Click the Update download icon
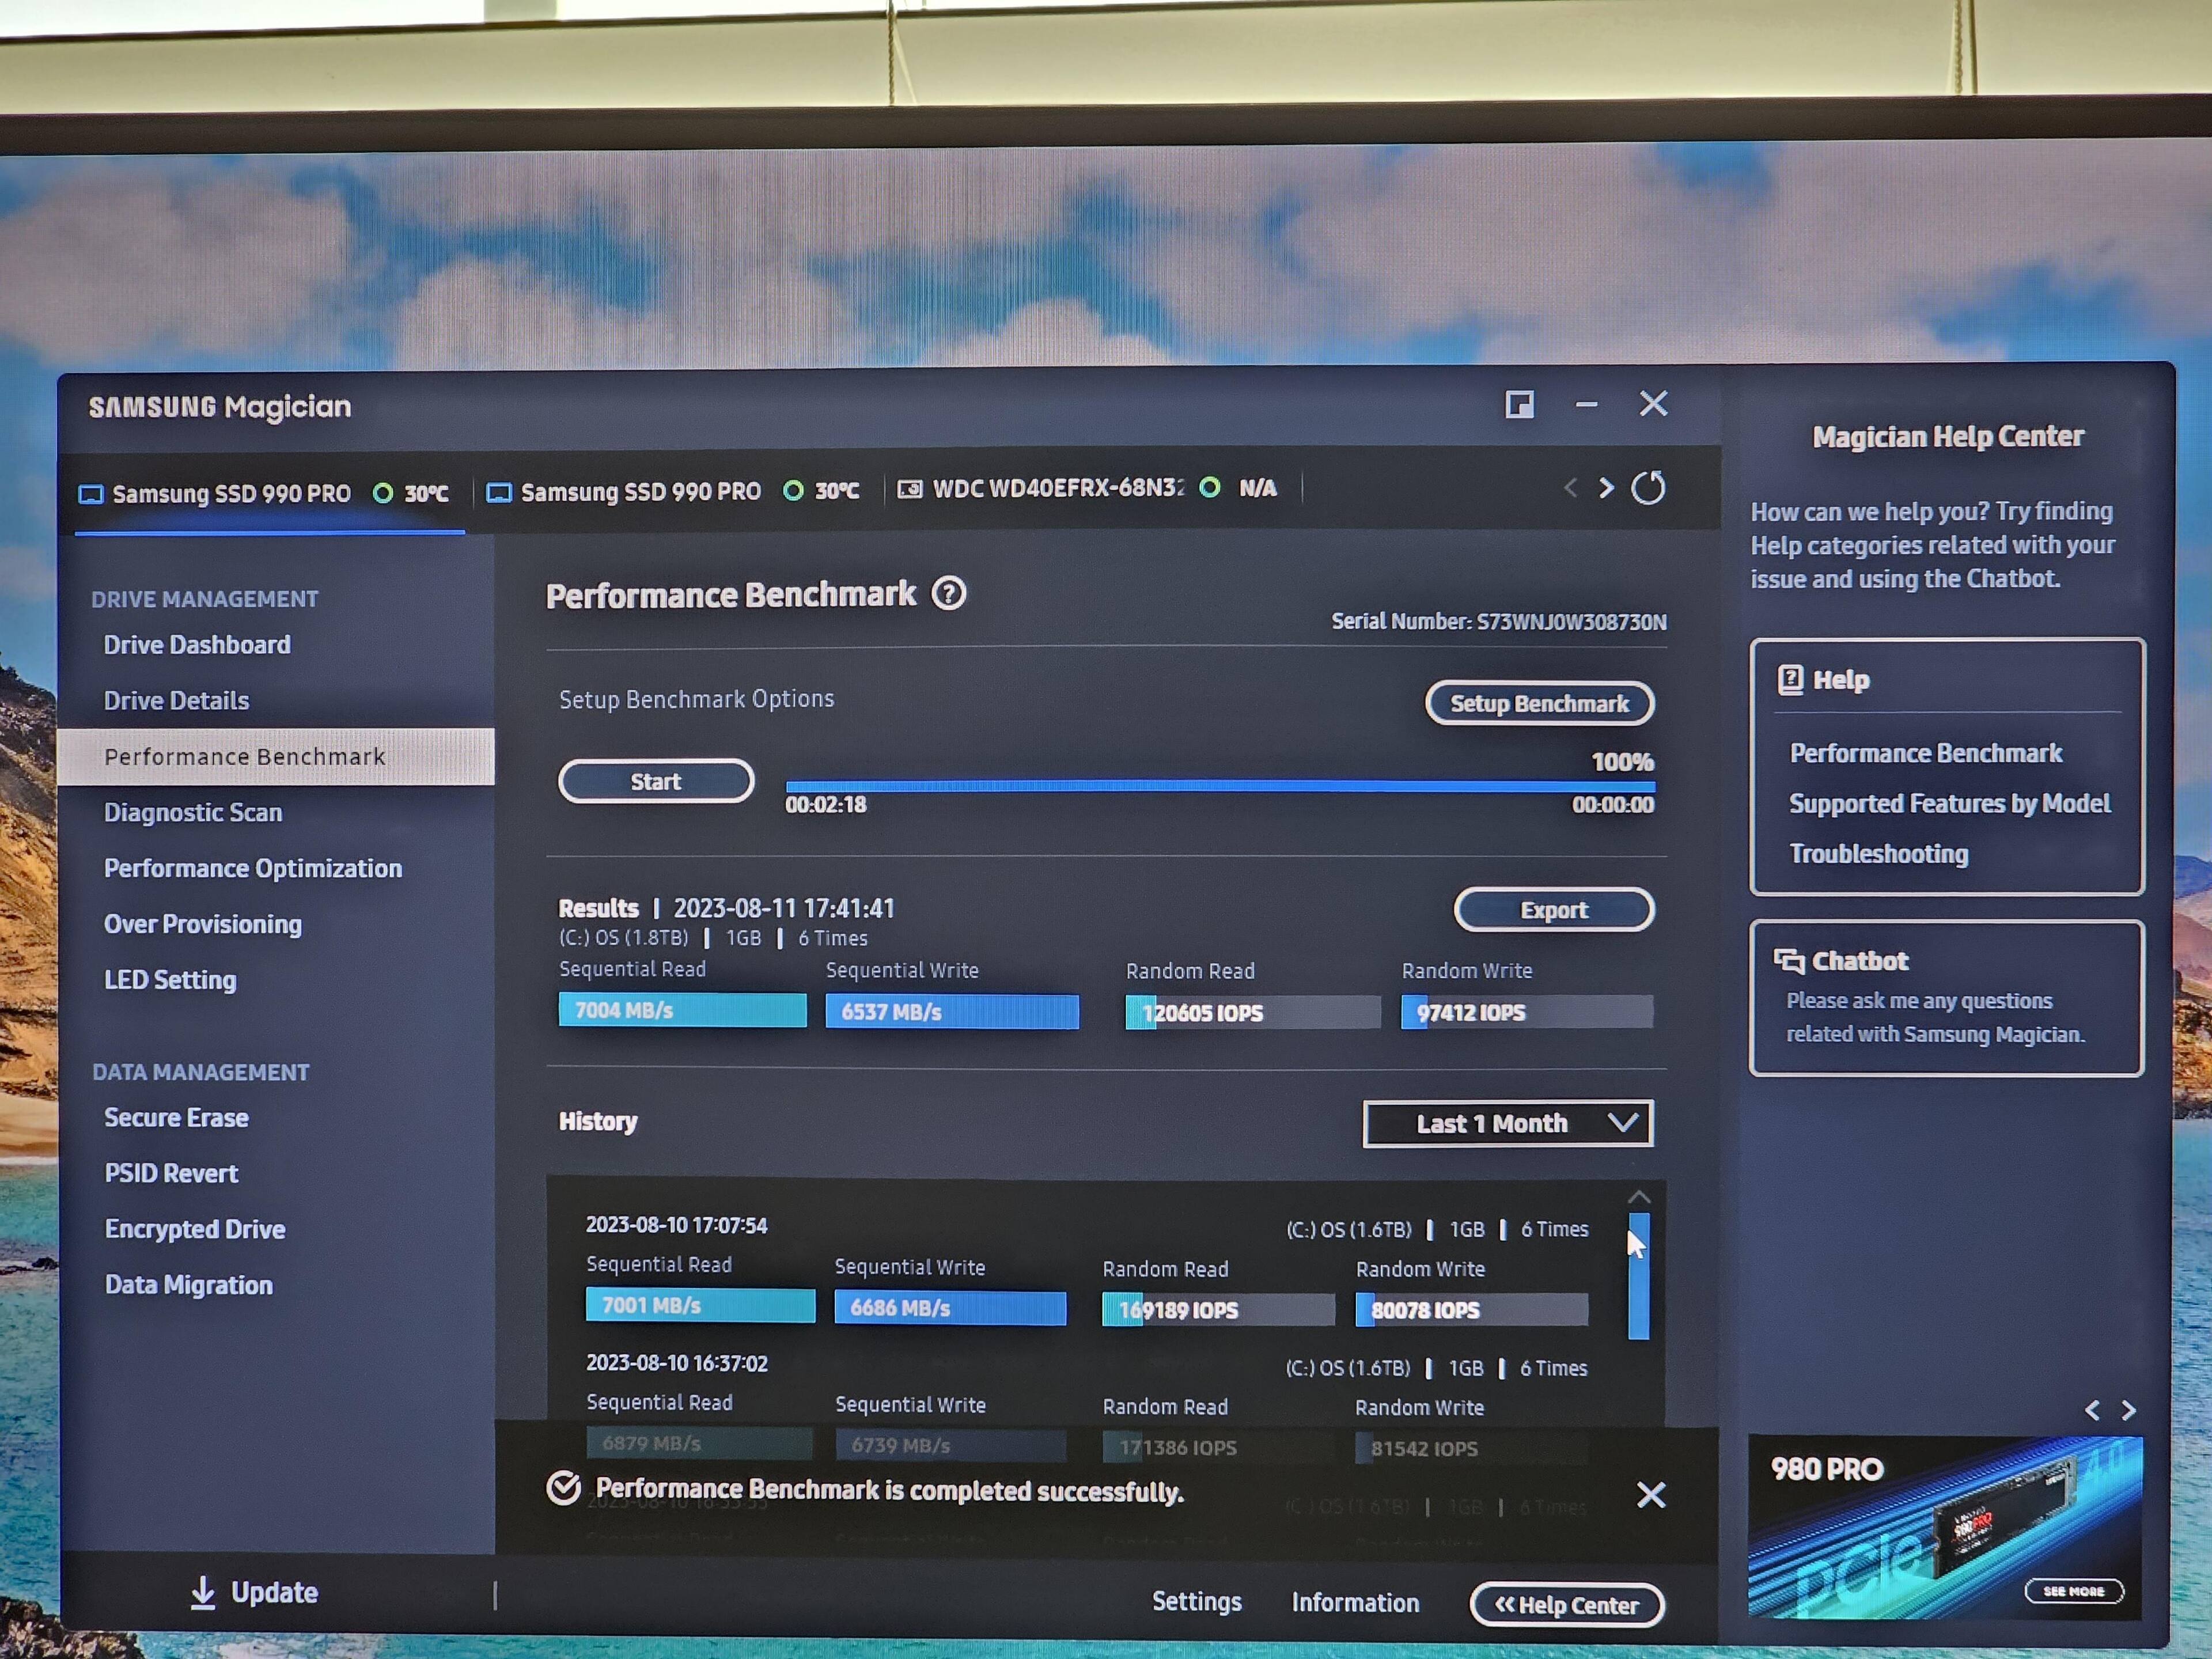This screenshot has height=1659, width=2212. 203,1592
